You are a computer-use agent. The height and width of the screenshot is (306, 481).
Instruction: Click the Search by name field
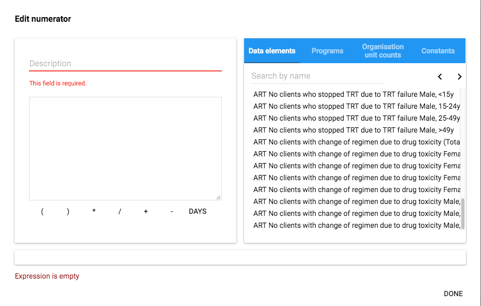[x=317, y=76]
